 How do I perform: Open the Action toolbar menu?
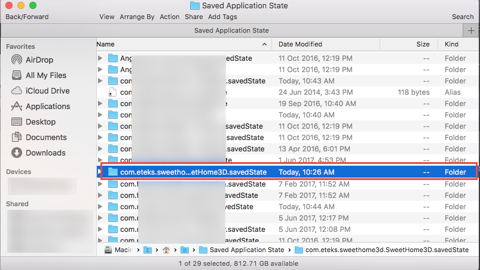tap(170, 17)
